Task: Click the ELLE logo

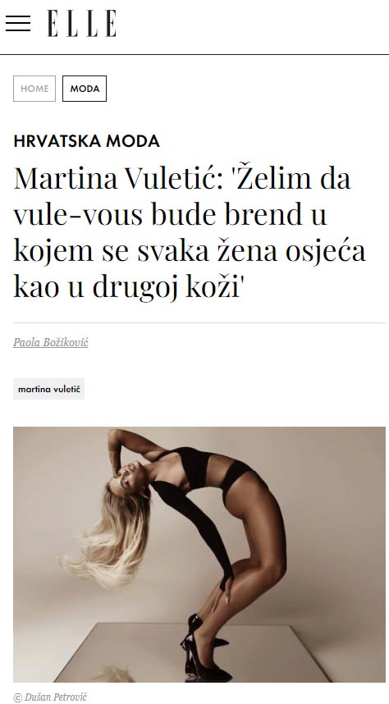Action: tap(82, 23)
